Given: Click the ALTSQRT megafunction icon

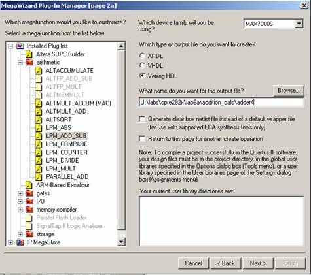Looking at the screenshot, I should coord(39,120).
